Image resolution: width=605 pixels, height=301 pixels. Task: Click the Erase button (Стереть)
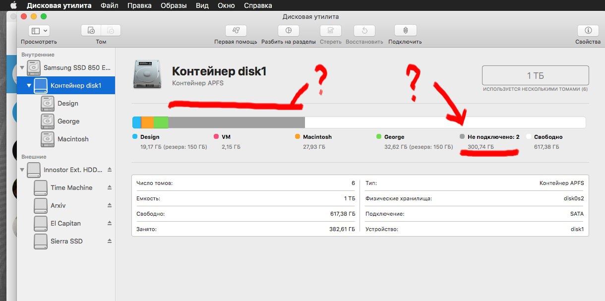click(x=330, y=30)
